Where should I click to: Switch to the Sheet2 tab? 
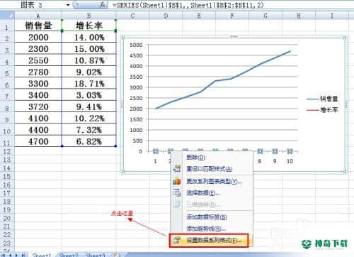[69, 255]
